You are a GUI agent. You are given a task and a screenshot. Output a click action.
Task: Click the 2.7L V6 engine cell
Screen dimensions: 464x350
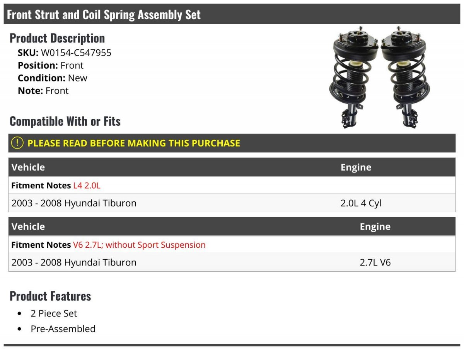[x=375, y=262]
